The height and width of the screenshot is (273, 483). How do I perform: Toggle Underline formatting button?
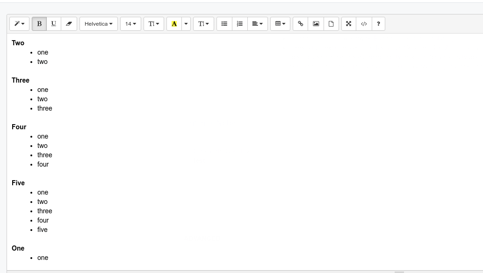pyautogui.click(x=54, y=24)
